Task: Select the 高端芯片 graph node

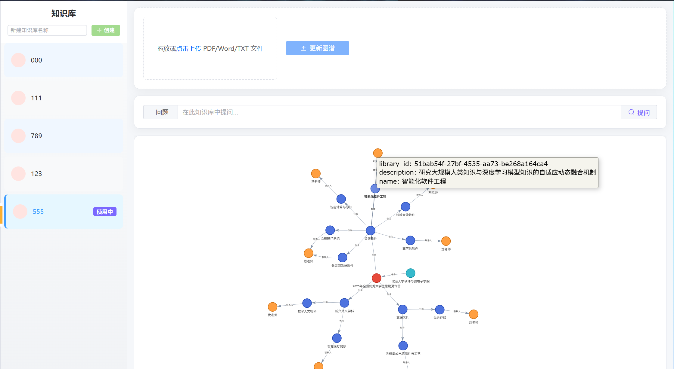Action: [403, 309]
